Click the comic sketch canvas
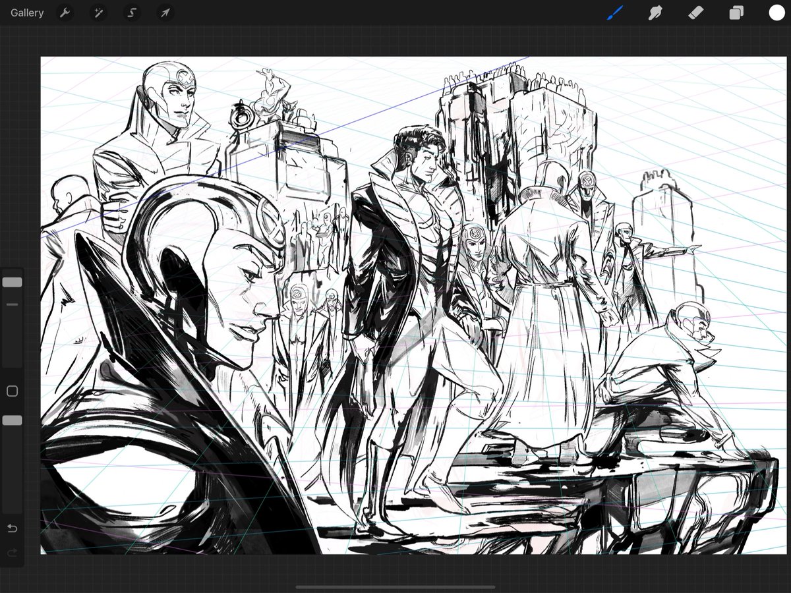This screenshot has height=593, width=791. point(414,305)
